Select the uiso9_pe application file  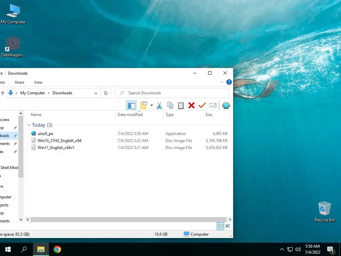[45, 134]
